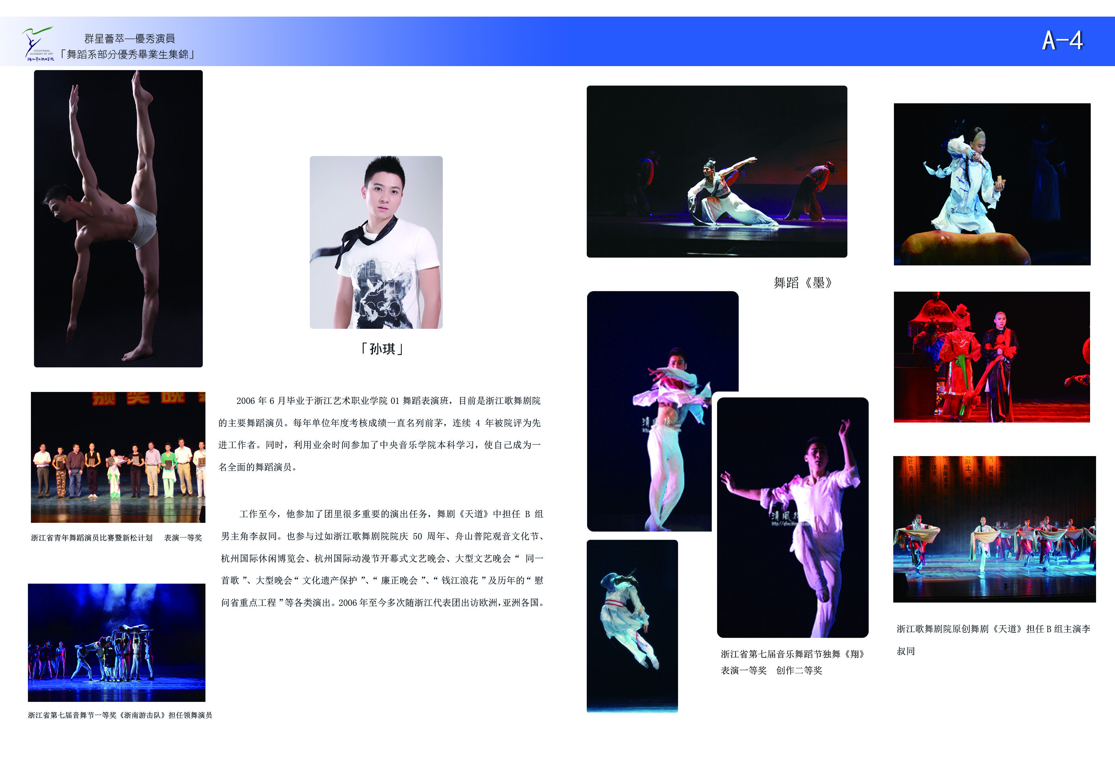This screenshot has width=1115, height=761.
Task: Select the header title 群星薈萃—優秀演員
Action: 130,38
